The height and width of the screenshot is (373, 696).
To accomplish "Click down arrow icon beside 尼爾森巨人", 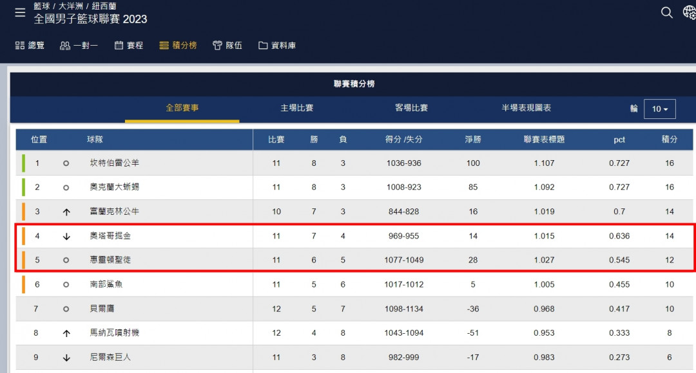I will pyautogui.click(x=66, y=358).
